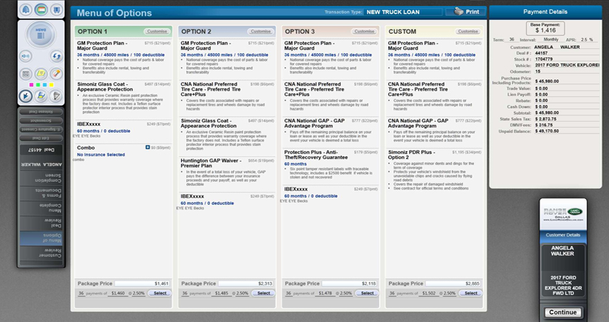The image size is (609, 322).
Task: Click the blue book icon at top
Action: click(56, 9)
